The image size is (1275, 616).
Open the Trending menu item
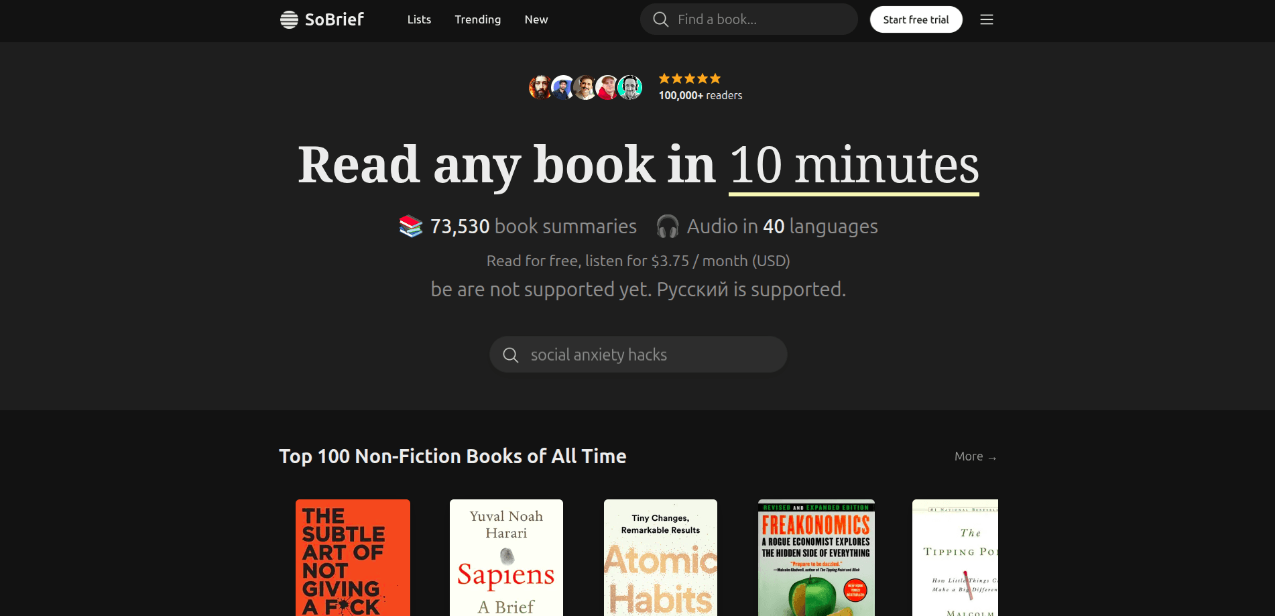pos(477,19)
